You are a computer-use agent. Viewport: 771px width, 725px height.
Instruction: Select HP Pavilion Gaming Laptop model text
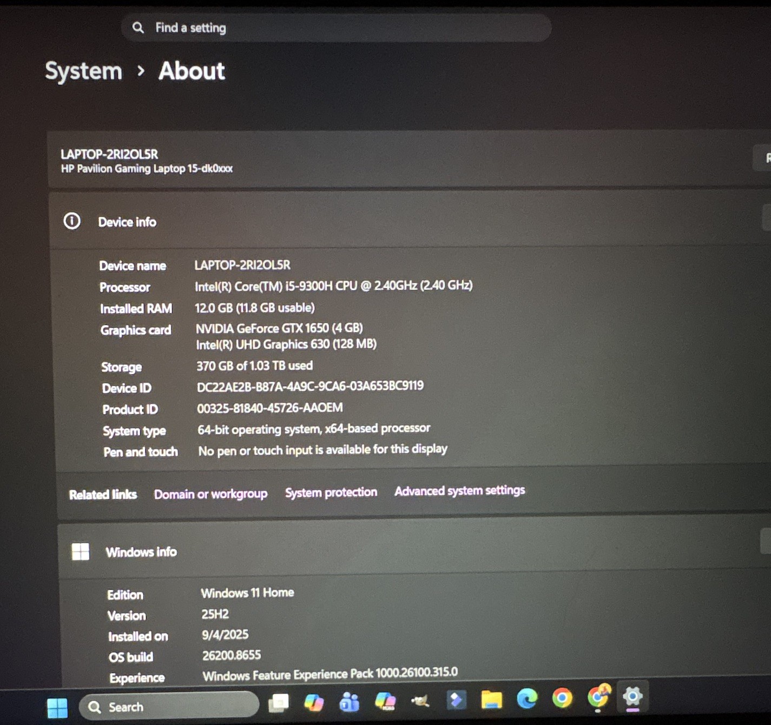click(x=147, y=169)
